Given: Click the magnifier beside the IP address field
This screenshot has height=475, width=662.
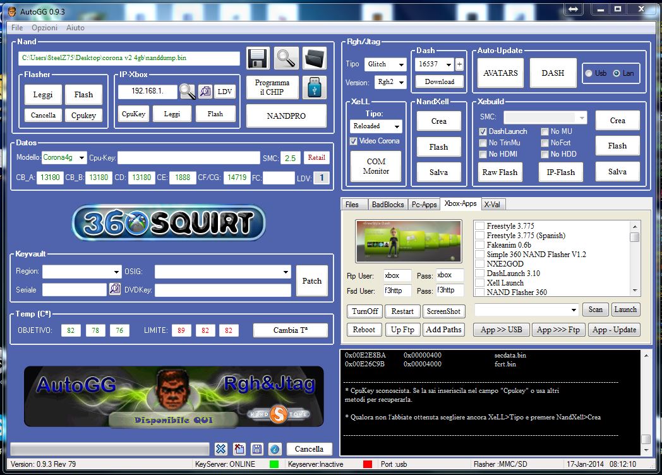Looking at the screenshot, I should [188, 92].
